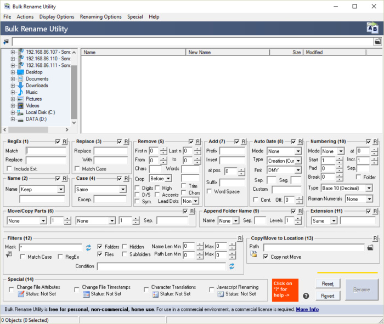
Task: Click the copy files icon below Path label
Action: (253, 254)
